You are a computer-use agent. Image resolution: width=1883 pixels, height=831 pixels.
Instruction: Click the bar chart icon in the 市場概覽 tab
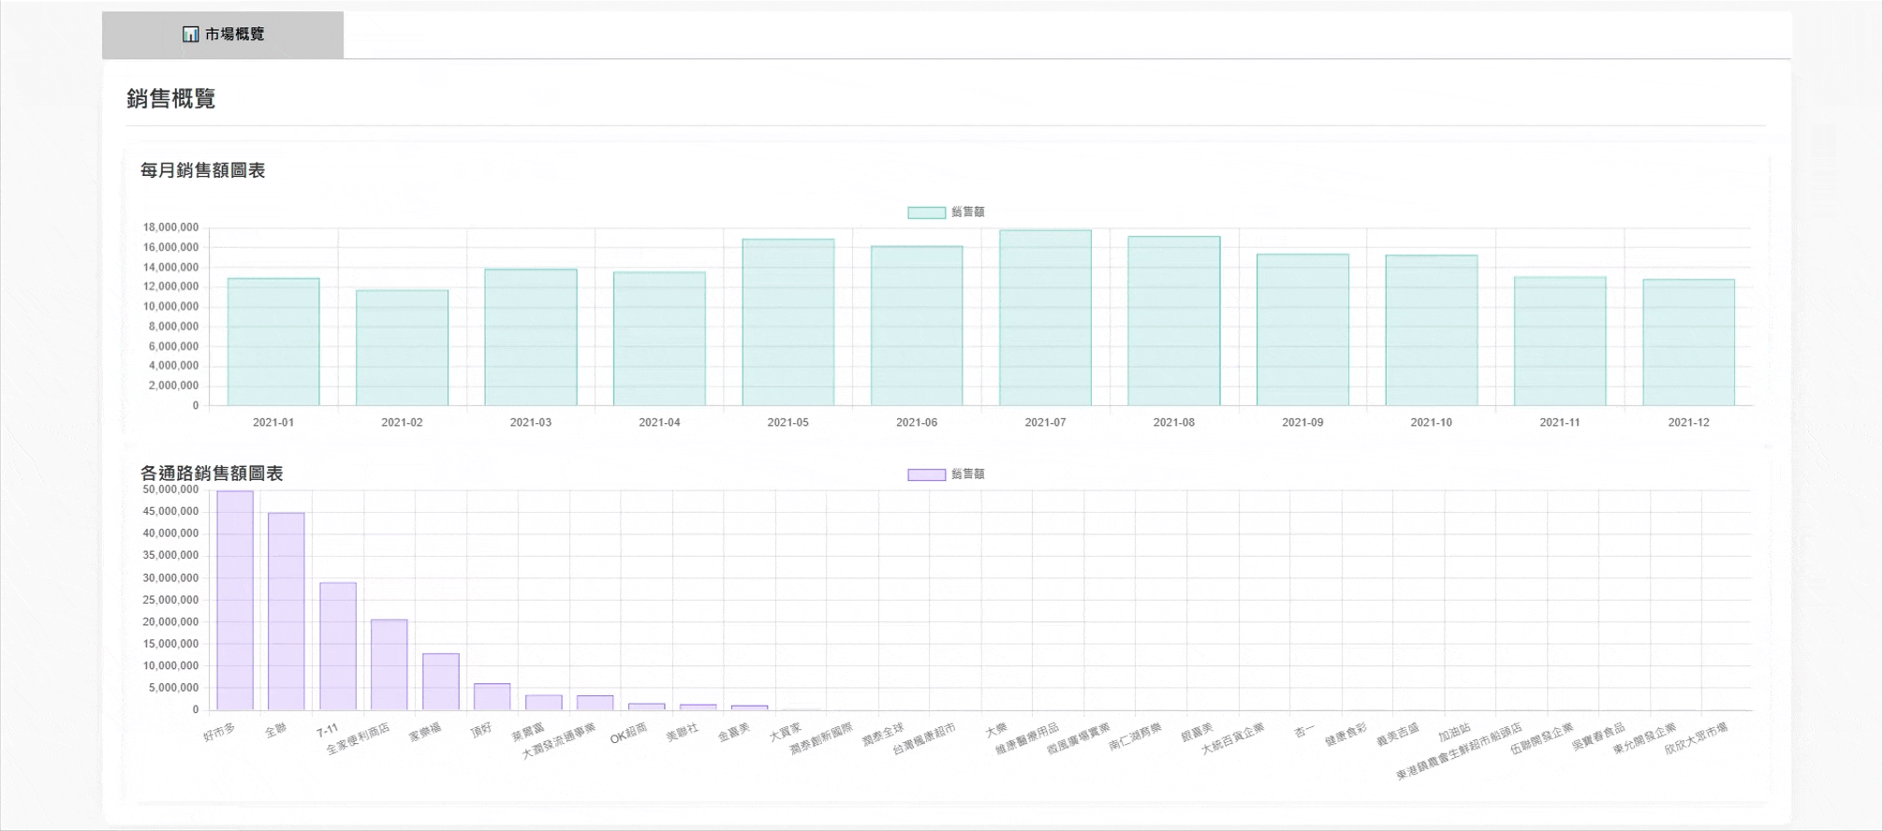[190, 35]
